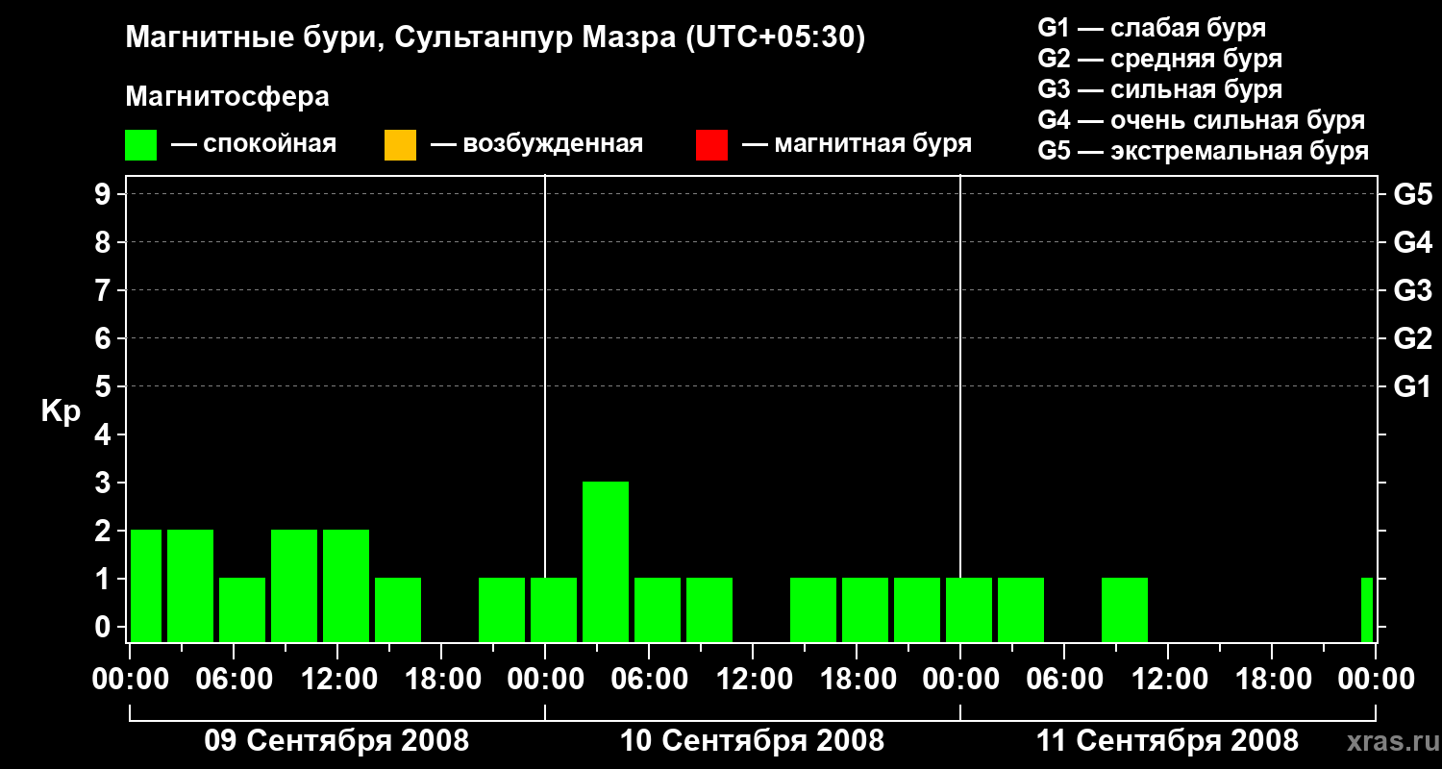Click the first bar on 11 September
The width and height of the screenshot is (1442, 769).
(x=969, y=609)
